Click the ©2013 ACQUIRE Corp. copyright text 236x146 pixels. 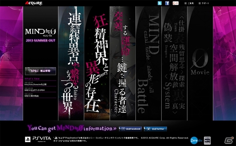tap(165, 138)
